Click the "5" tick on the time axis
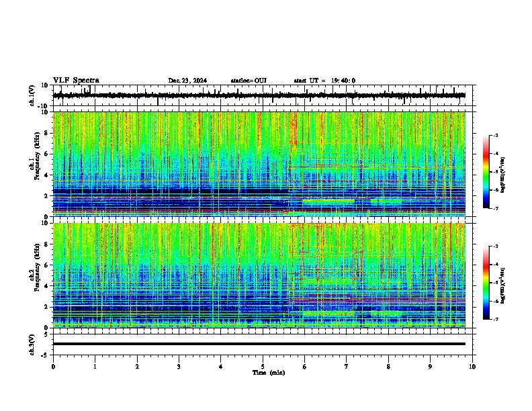Screen dimensions: 532x411 [x=263, y=367]
